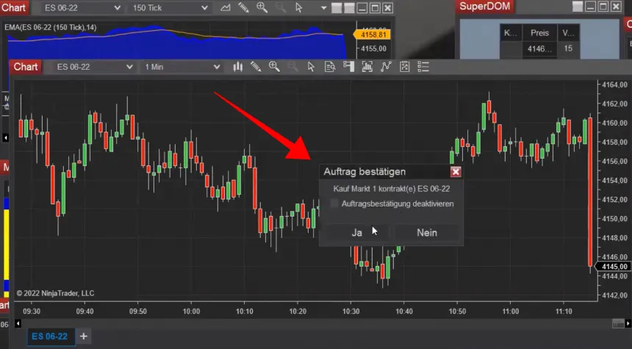Click Kauf Markt 1 kontrakt(e) ES 06-22 text

click(392, 189)
